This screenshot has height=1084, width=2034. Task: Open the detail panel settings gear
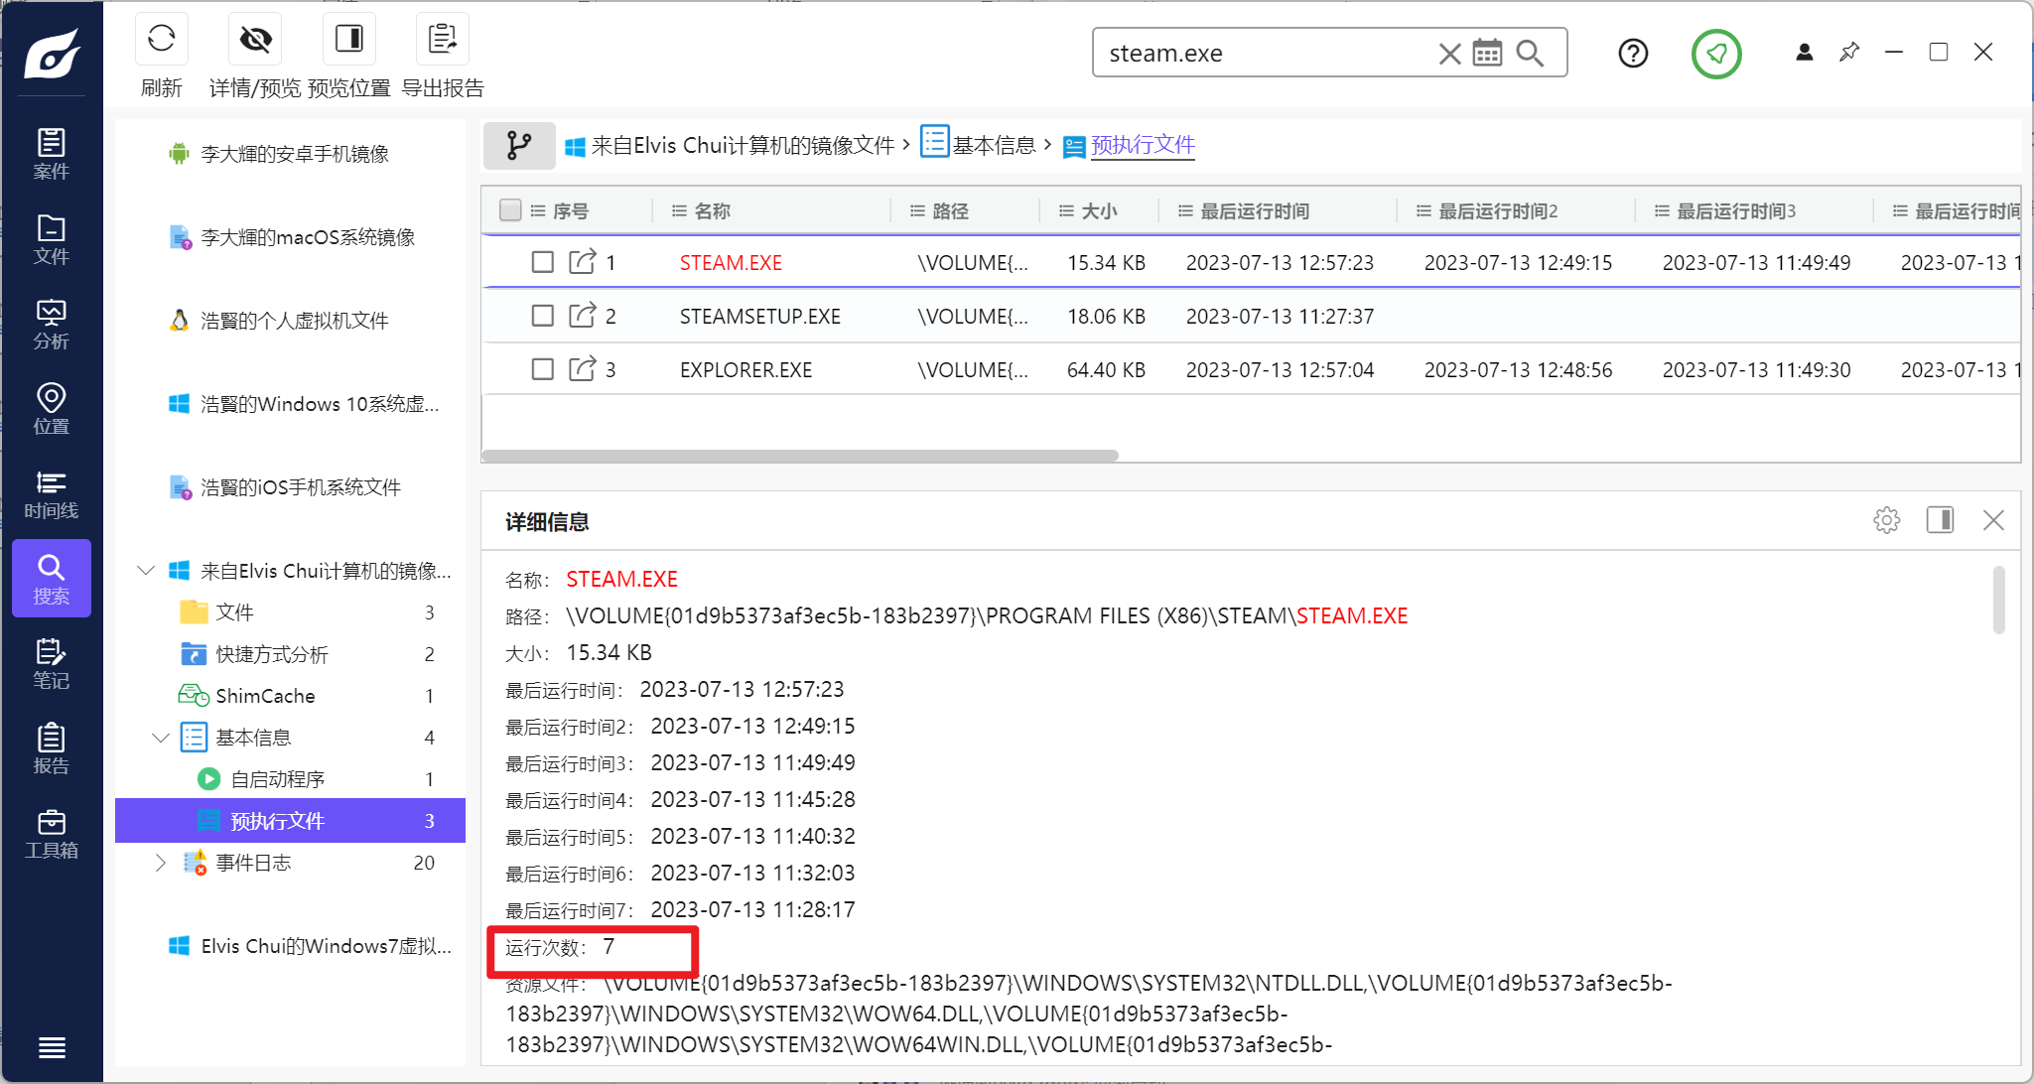tap(1886, 520)
